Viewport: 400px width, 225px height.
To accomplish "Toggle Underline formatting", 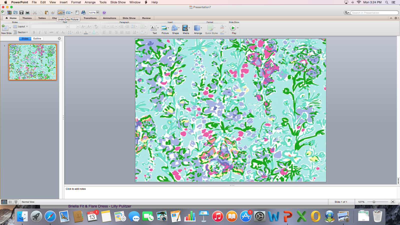I will (45, 32).
